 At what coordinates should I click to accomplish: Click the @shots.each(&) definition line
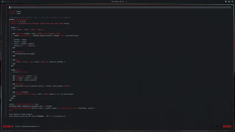[25, 80]
